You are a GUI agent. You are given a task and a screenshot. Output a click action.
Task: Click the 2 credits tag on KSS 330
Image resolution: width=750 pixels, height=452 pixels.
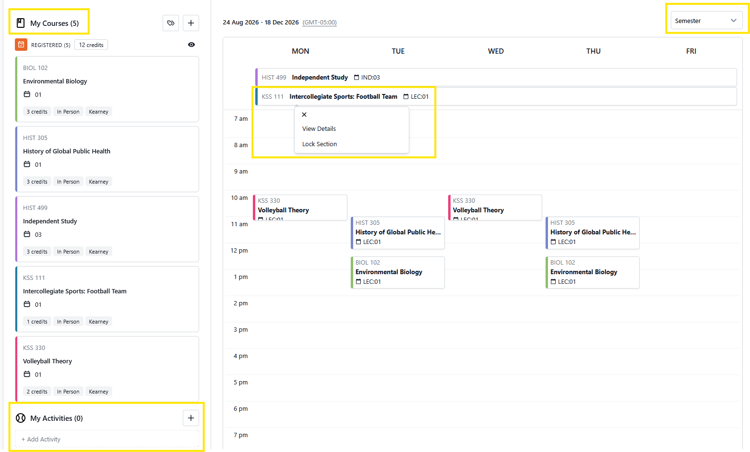pyautogui.click(x=37, y=392)
